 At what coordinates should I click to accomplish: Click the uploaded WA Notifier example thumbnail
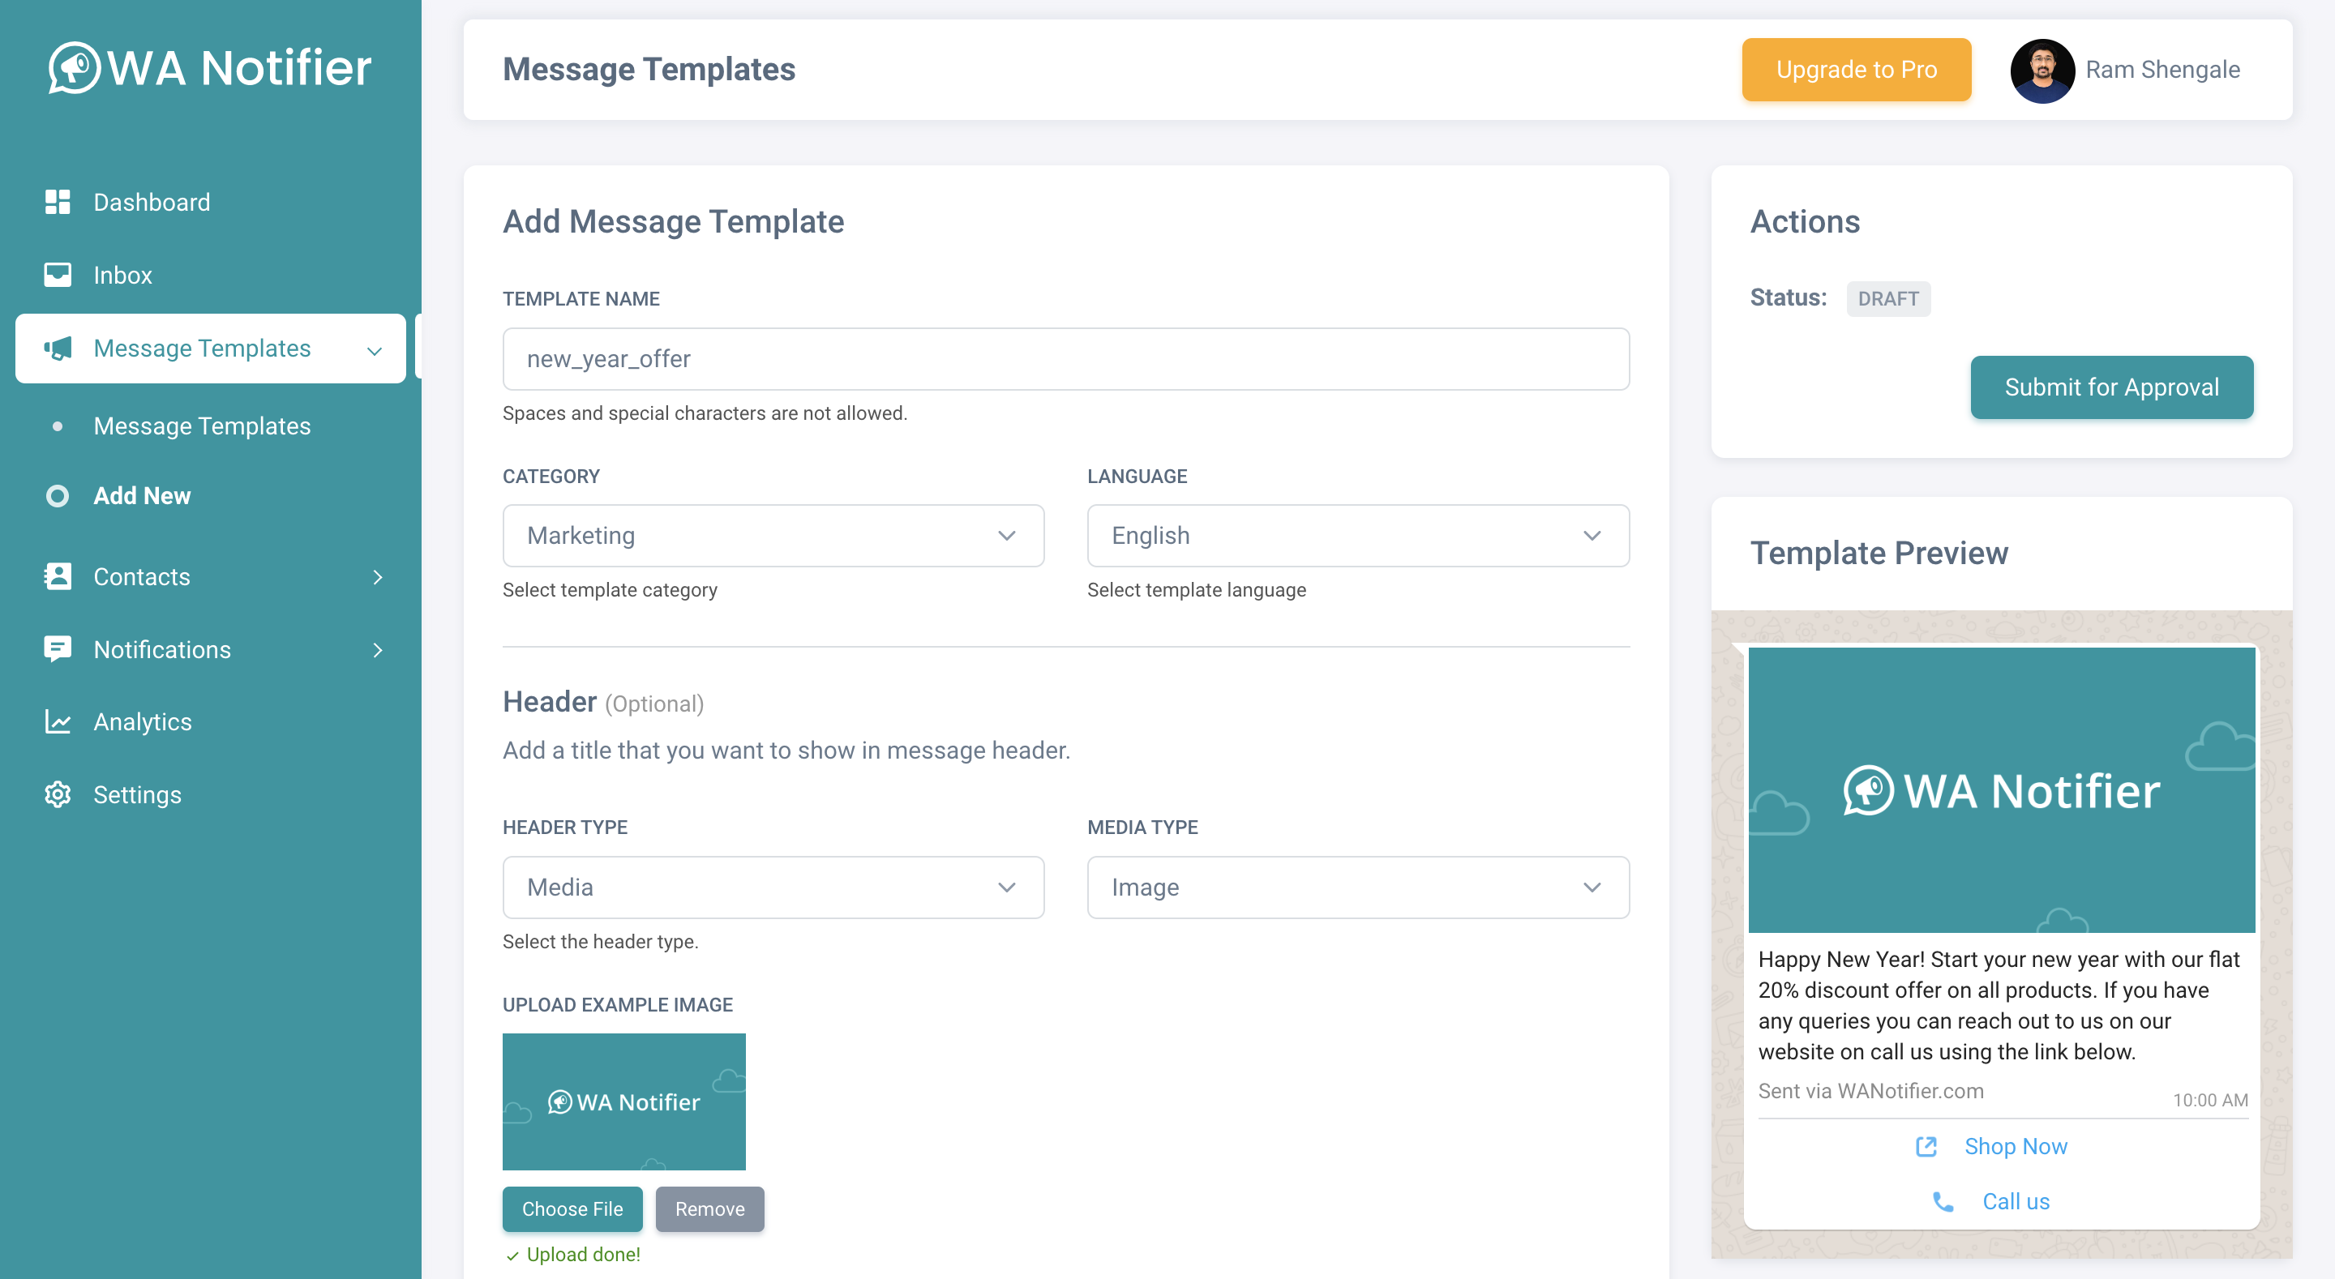coord(623,1101)
